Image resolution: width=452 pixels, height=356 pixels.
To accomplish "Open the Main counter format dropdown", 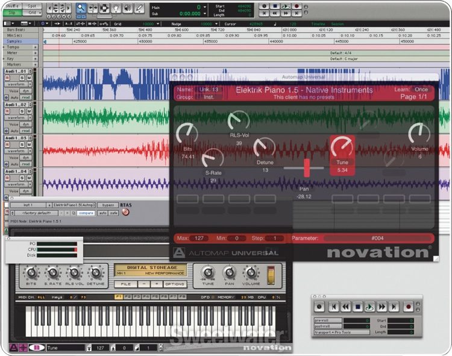I will (205, 7).
